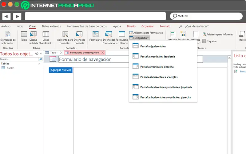Switch to the Inicio ribbon tab

coord(20,26)
